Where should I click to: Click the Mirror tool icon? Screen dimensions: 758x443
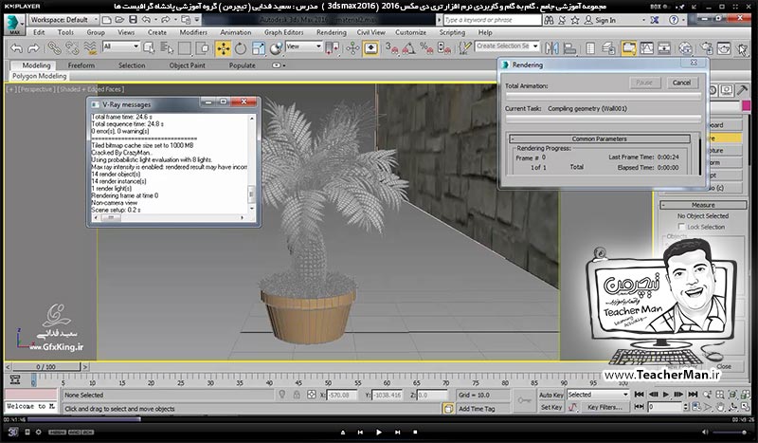click(551, 48)
